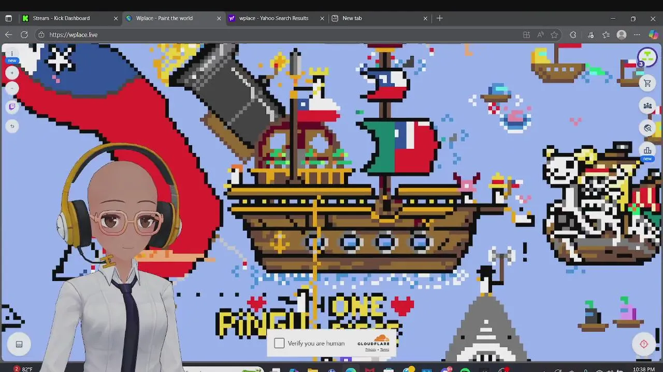Add this page to favorites star
Screen dimensions: 663x372
pos(554,35)
